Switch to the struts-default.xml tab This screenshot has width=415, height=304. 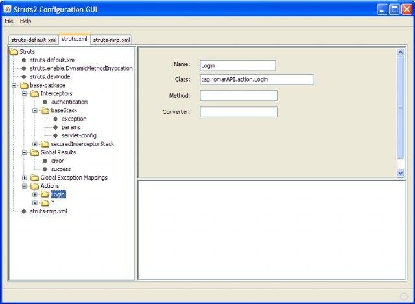(34, 40)
